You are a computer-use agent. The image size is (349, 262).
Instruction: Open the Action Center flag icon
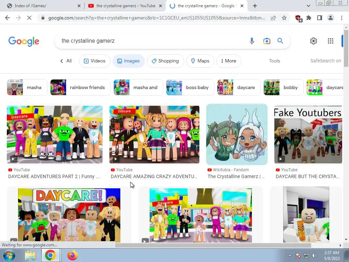pyautogui.click(x=298, y=256)
